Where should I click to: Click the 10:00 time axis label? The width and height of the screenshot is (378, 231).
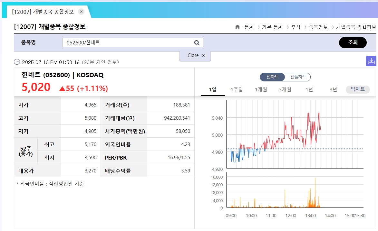(x=251, y=216)
